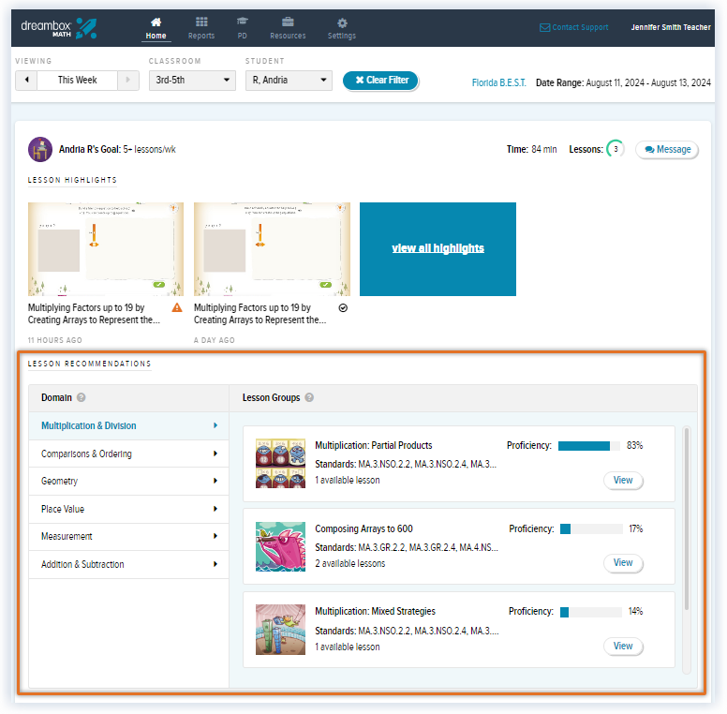
Task: Click the Domain help question icon
Action: point(82,398)
